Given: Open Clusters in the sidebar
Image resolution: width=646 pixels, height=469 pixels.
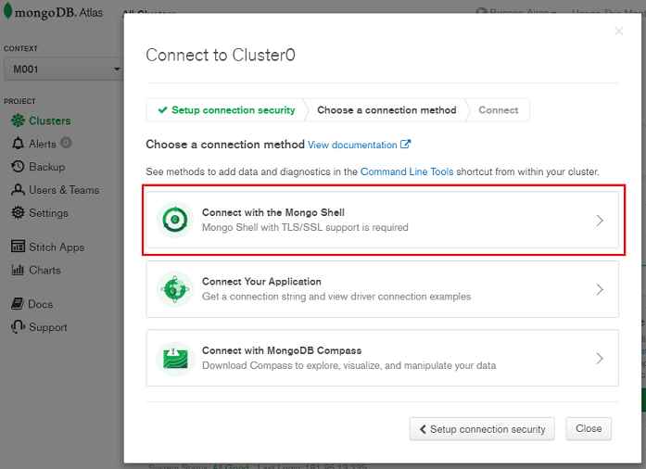Looking at the screenshot, I should 49,120.
